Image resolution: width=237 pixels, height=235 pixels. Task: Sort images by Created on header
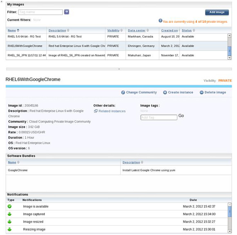pos(170,30)
